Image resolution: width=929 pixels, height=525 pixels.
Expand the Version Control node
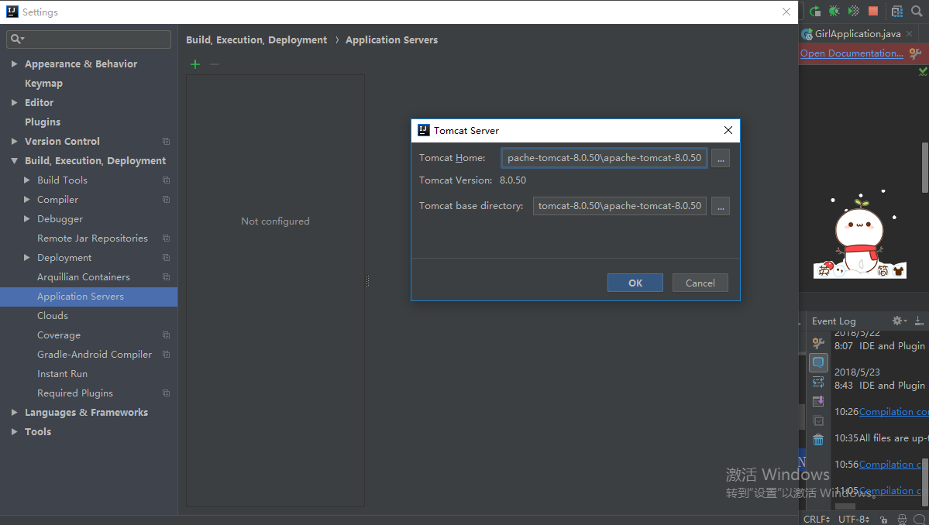14,142
